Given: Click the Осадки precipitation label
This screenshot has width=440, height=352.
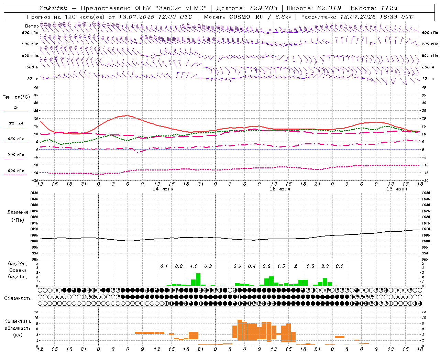Looking at the screenshot, I should pyautogui.click(x=18, y=270).
